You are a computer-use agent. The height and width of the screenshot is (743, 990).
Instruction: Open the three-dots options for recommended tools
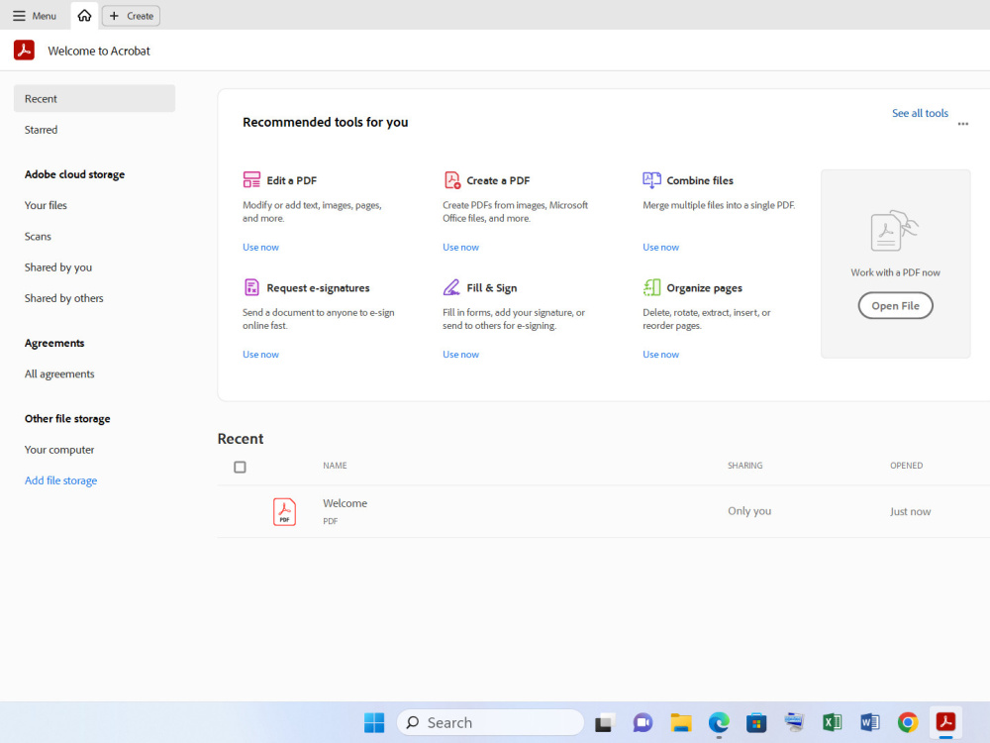pos(962,124)
